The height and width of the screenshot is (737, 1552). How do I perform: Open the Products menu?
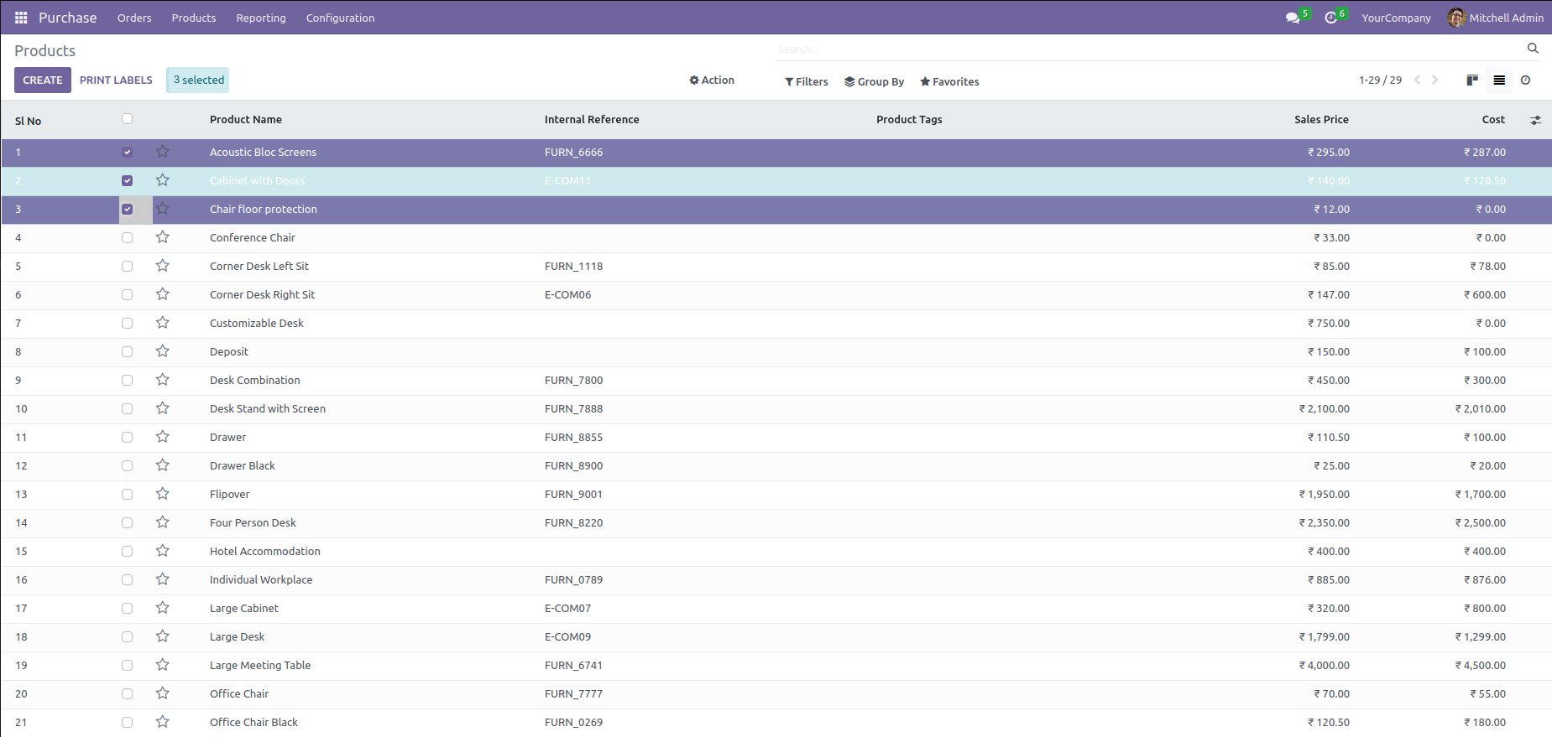[194, 18]
